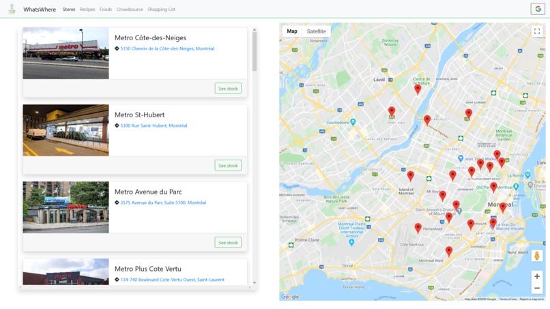Image resolution: width=550 pixels, height=309 pixels.
Task: Click the directions icon beside 3575 Avenue du Parc
Action: (x=117, y=203)
